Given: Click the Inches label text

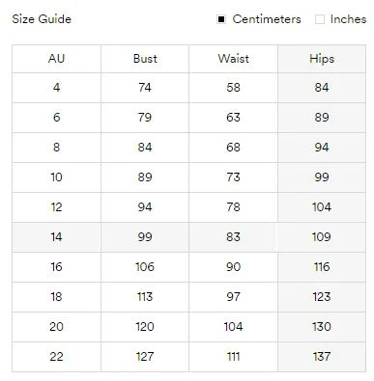Looking at the screenshot, I should click(x=348, y=19).
